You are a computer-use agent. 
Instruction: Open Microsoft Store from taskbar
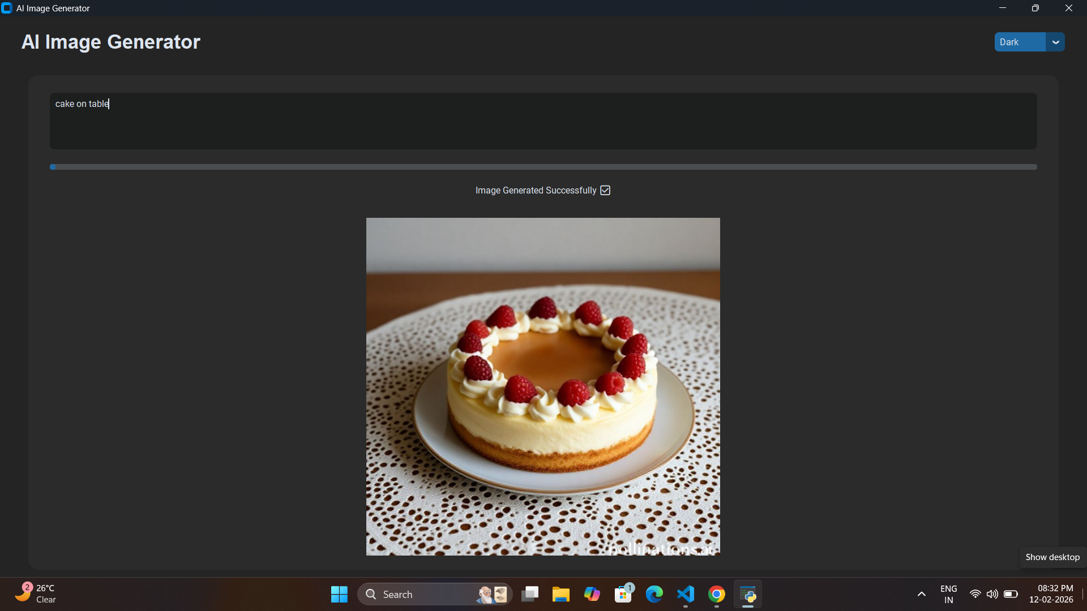(x=623, y=595)
